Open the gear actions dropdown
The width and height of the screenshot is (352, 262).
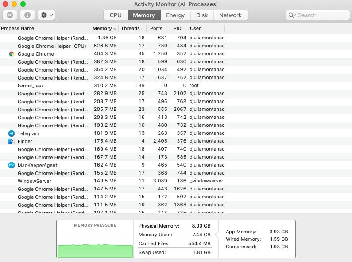coord(46,15)
